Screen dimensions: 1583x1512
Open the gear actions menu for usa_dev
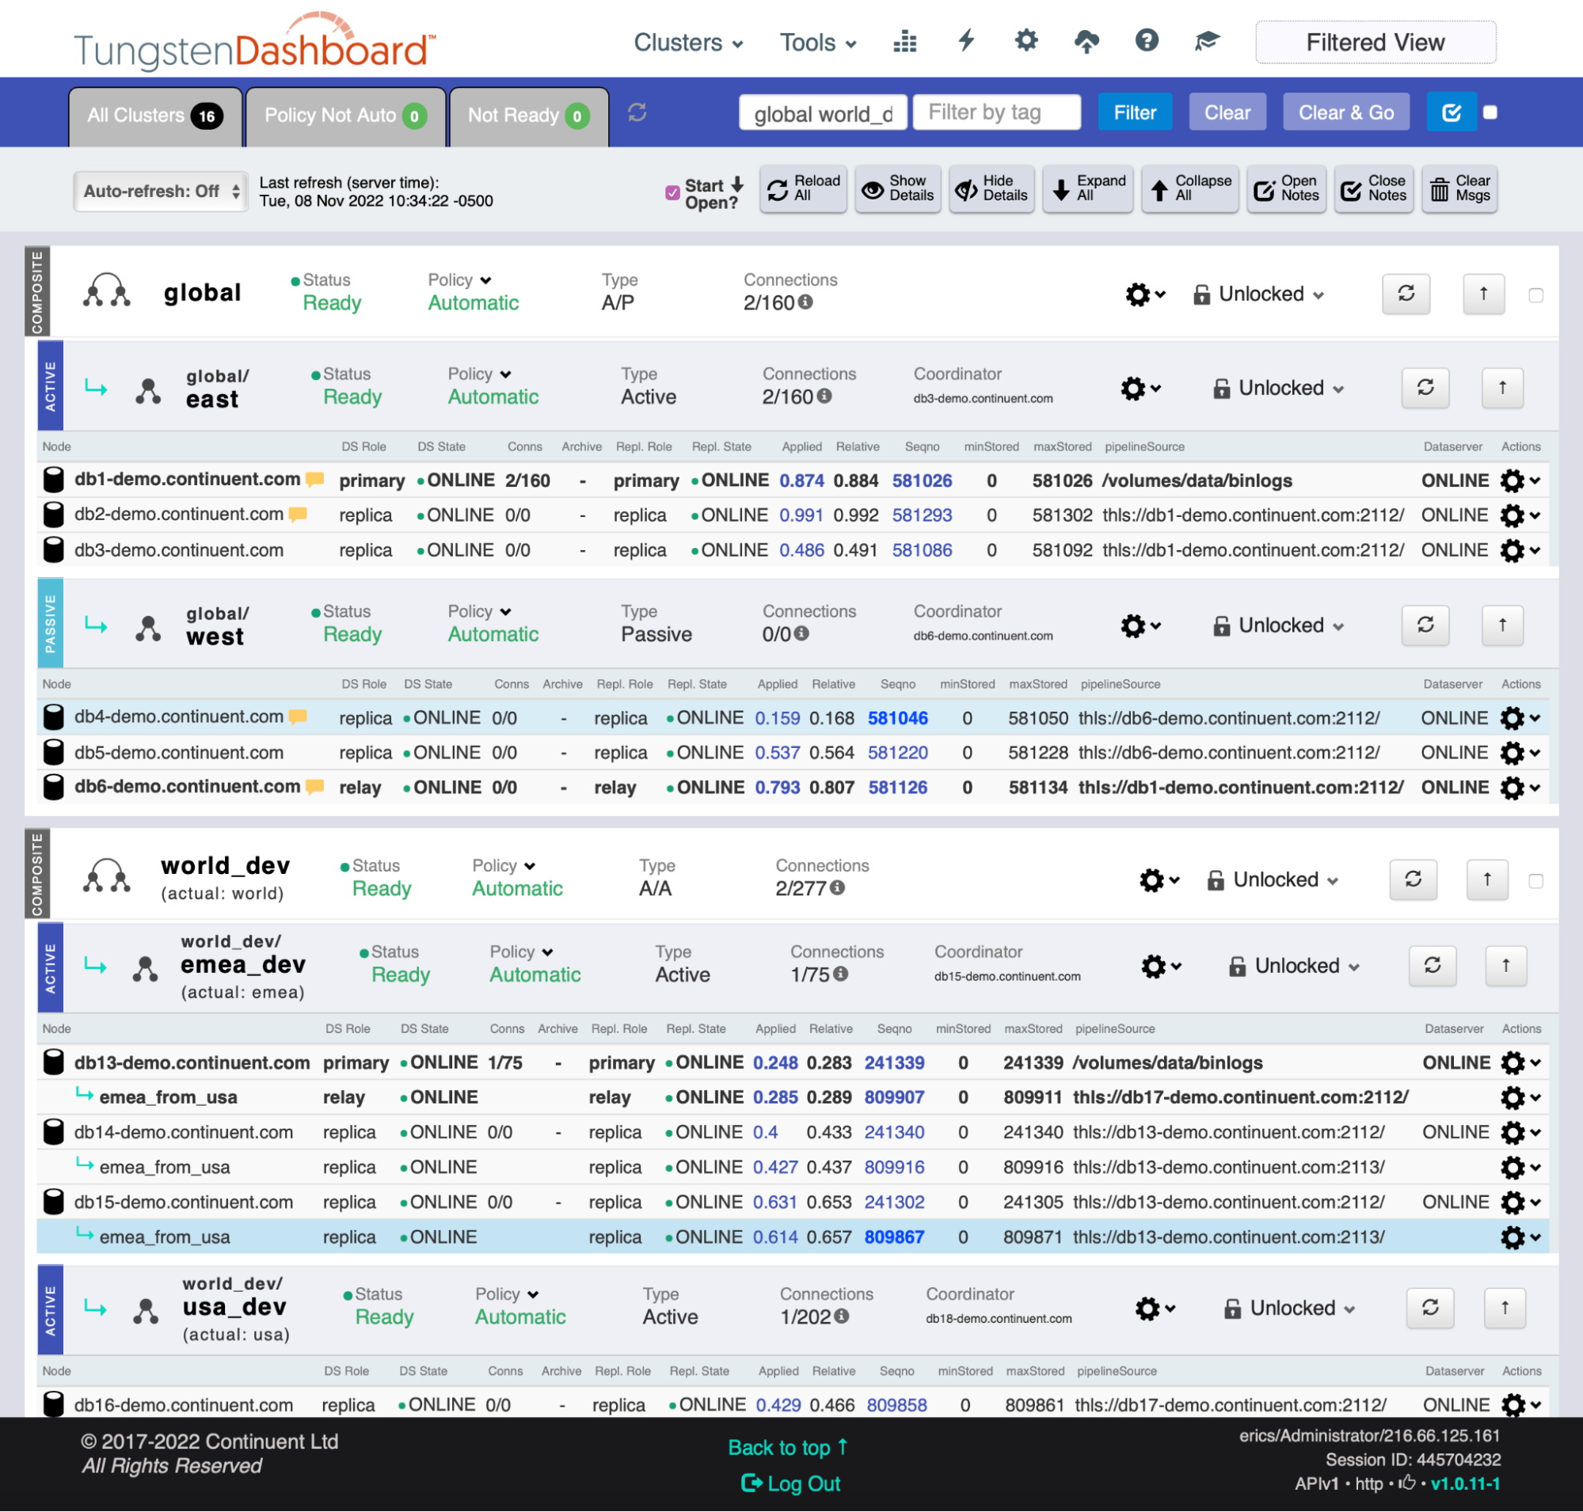[x=1154, y=1308]
